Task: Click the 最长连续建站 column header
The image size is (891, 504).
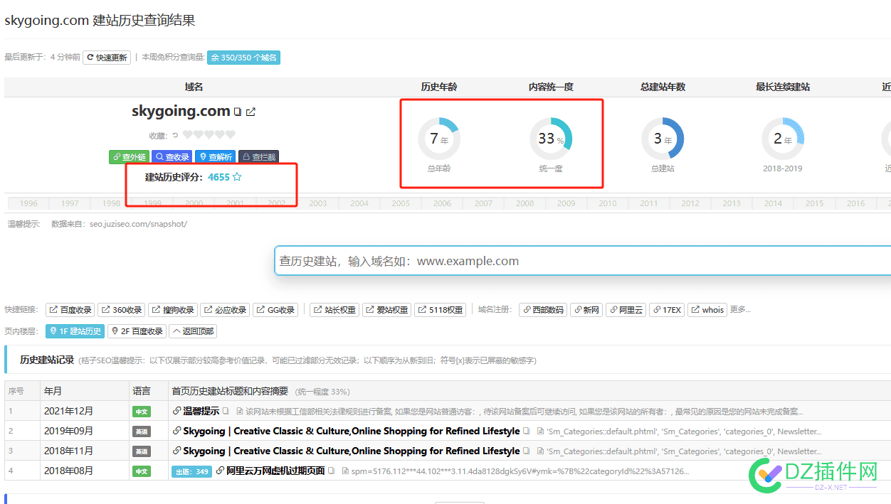Action: click(783, 87)
